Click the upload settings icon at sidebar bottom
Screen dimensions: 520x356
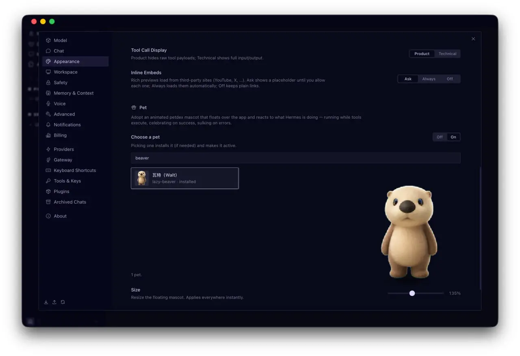(54, 302)
